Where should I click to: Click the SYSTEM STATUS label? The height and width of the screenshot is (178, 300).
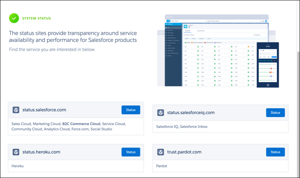(x=36, y=18)
